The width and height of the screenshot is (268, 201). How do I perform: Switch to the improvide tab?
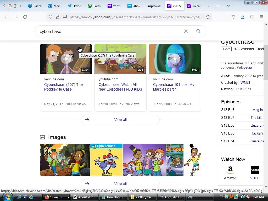click(154, 6)
